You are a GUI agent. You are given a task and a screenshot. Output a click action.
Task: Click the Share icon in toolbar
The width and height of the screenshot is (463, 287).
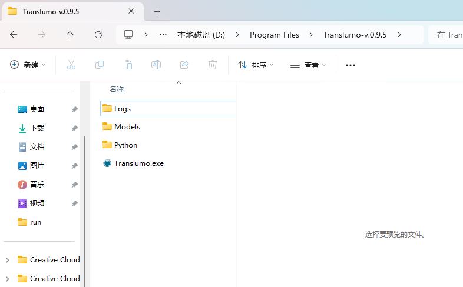pyautogui.click(x=184, y=65)
